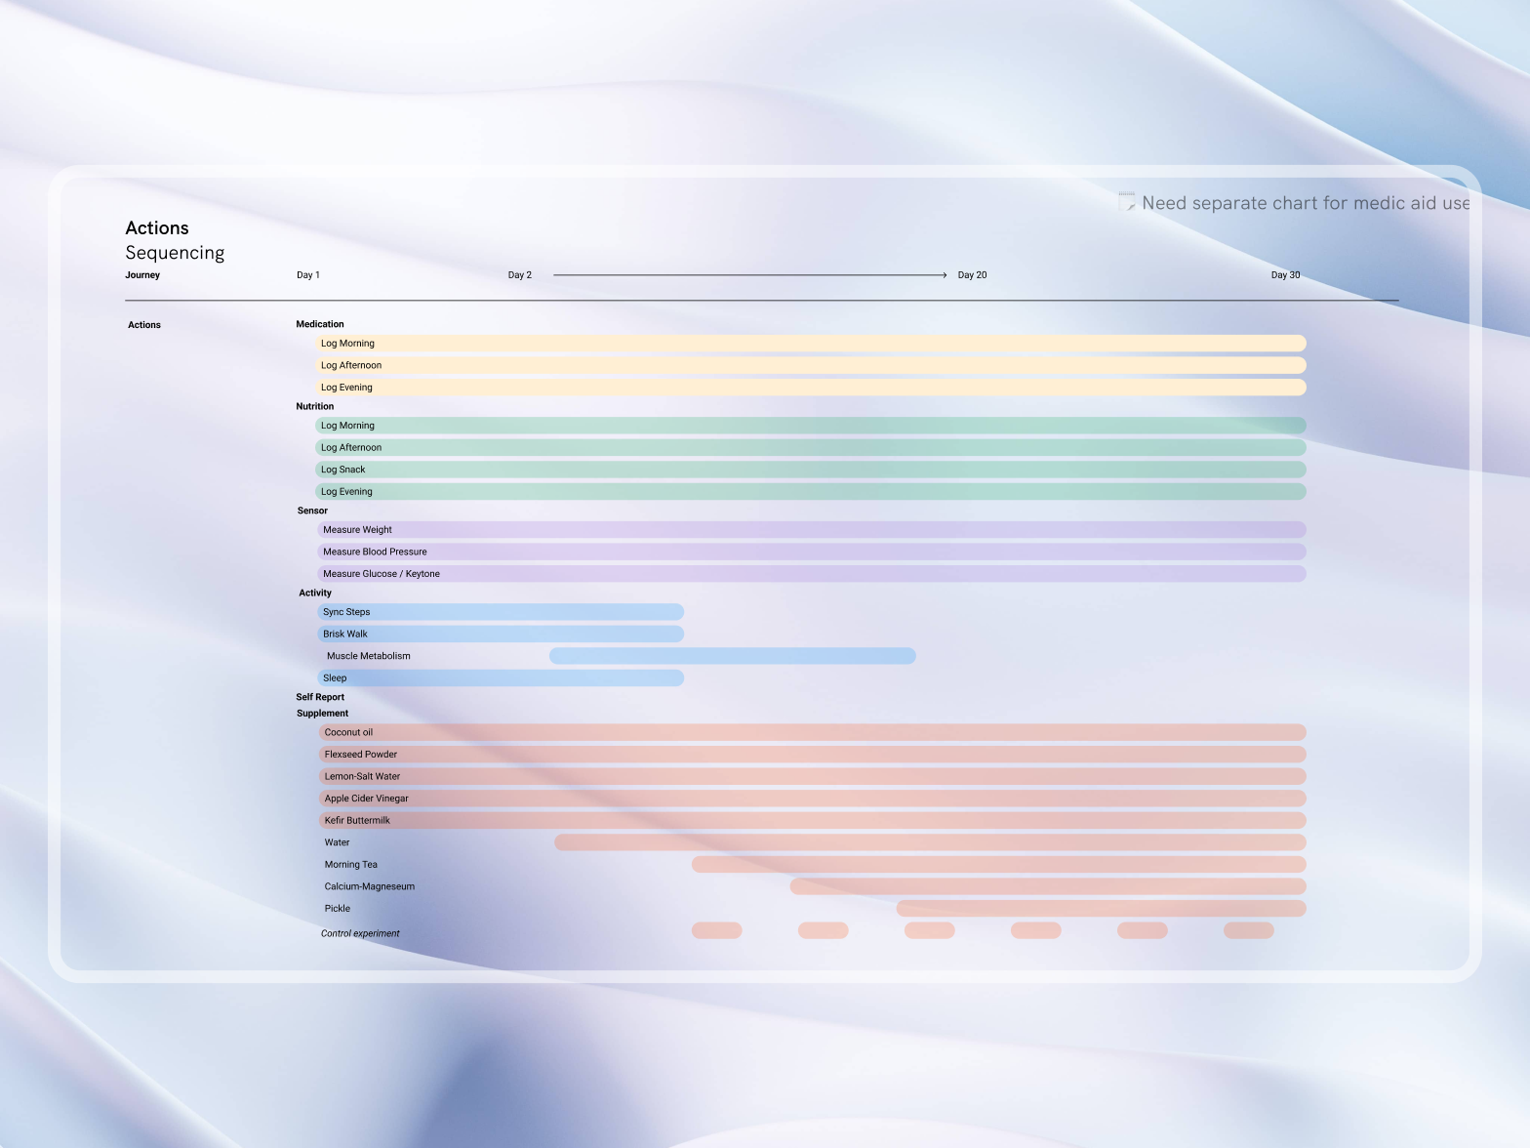The width and height of the screenshot is (1530, 1148).
Task: Jump to the Day 30 marker
Action: tap(1285, 275)
